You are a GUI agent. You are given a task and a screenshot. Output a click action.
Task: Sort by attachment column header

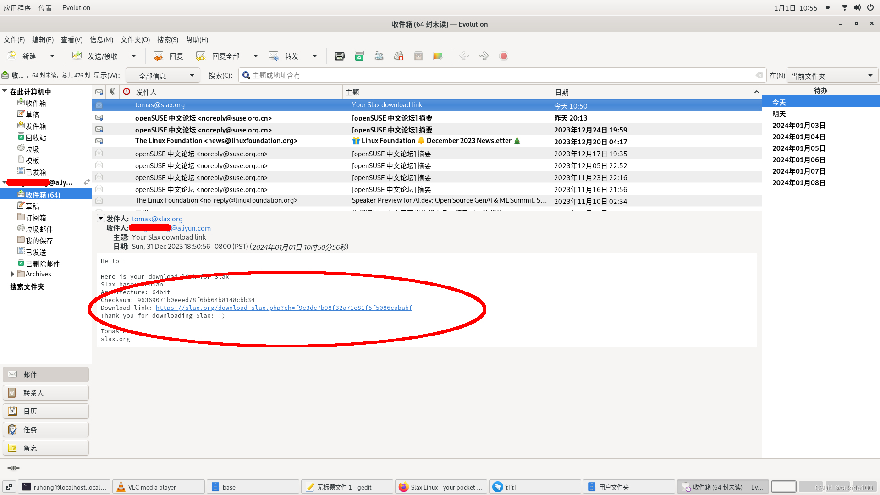113,92
